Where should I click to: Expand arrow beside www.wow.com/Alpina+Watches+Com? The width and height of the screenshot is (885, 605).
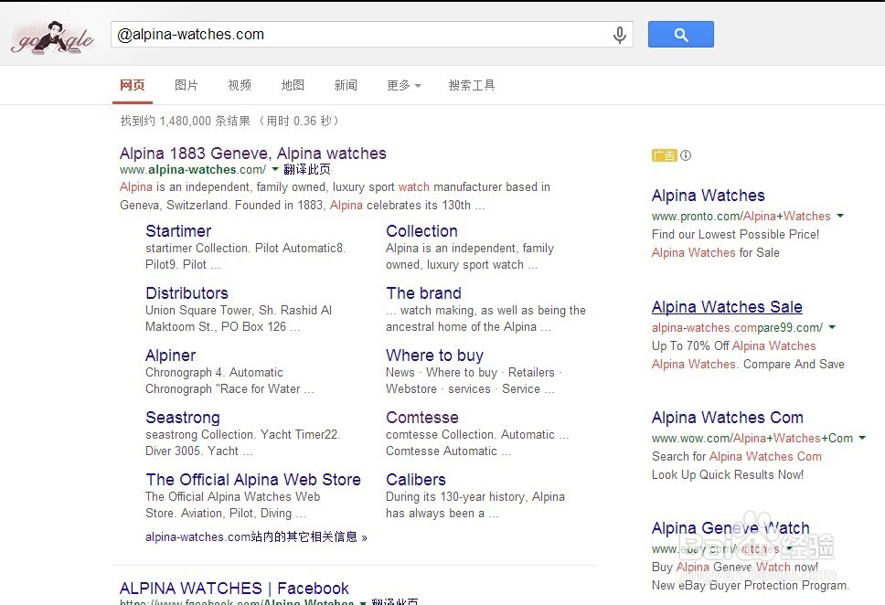pos(862,438)
